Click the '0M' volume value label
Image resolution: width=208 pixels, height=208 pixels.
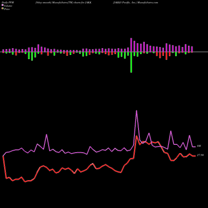199,146
